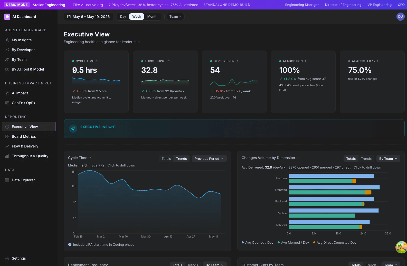
Task: Click the By AI Tool & Model icon
Action: pos(7,69)
